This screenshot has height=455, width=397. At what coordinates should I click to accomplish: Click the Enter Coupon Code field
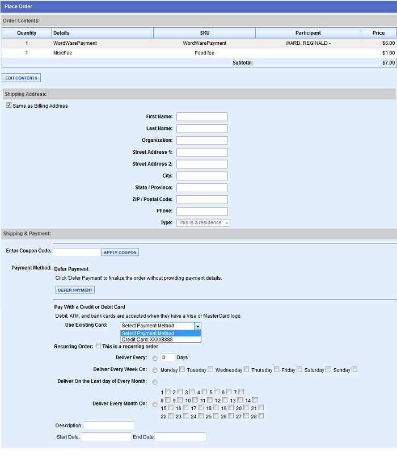[x=77, y=252]
